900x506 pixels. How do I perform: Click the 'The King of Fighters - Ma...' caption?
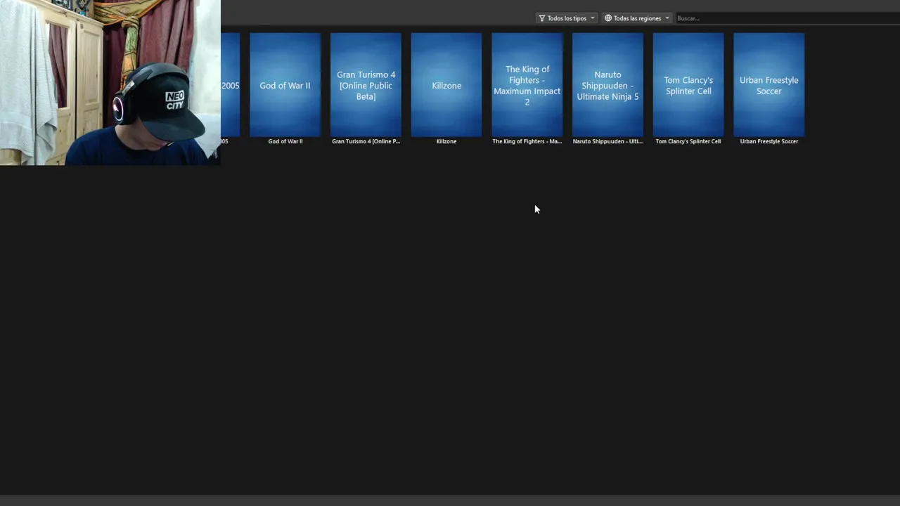pos(527,141)
